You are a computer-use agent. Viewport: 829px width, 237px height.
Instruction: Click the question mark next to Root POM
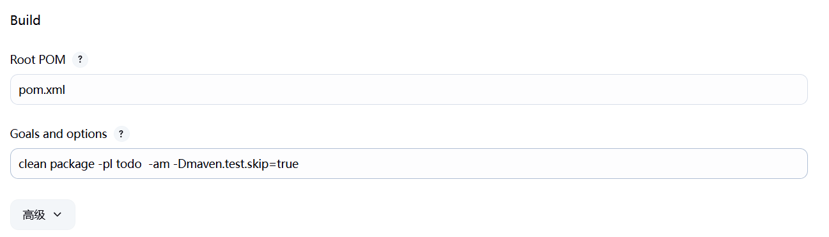point(80,59)
